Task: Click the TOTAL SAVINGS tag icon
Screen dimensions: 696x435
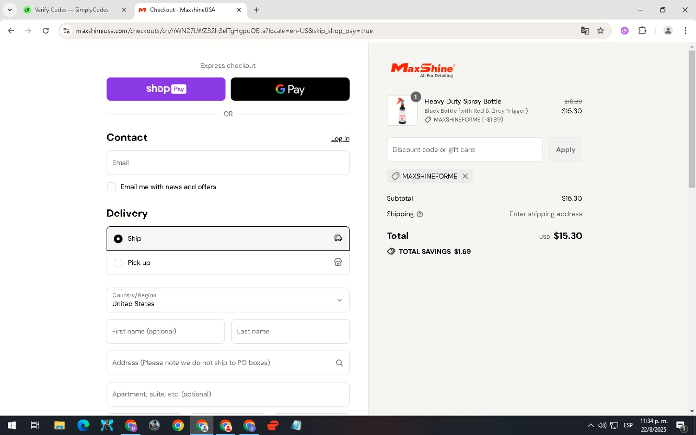Action: click(391, 251)
